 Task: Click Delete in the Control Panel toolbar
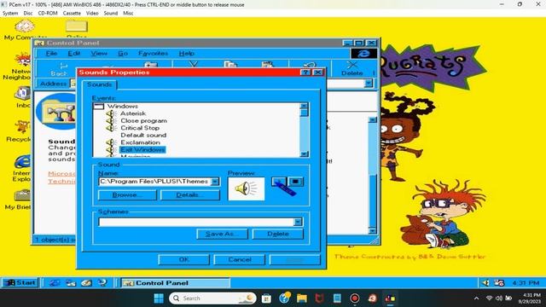click(x=351, y=68)
